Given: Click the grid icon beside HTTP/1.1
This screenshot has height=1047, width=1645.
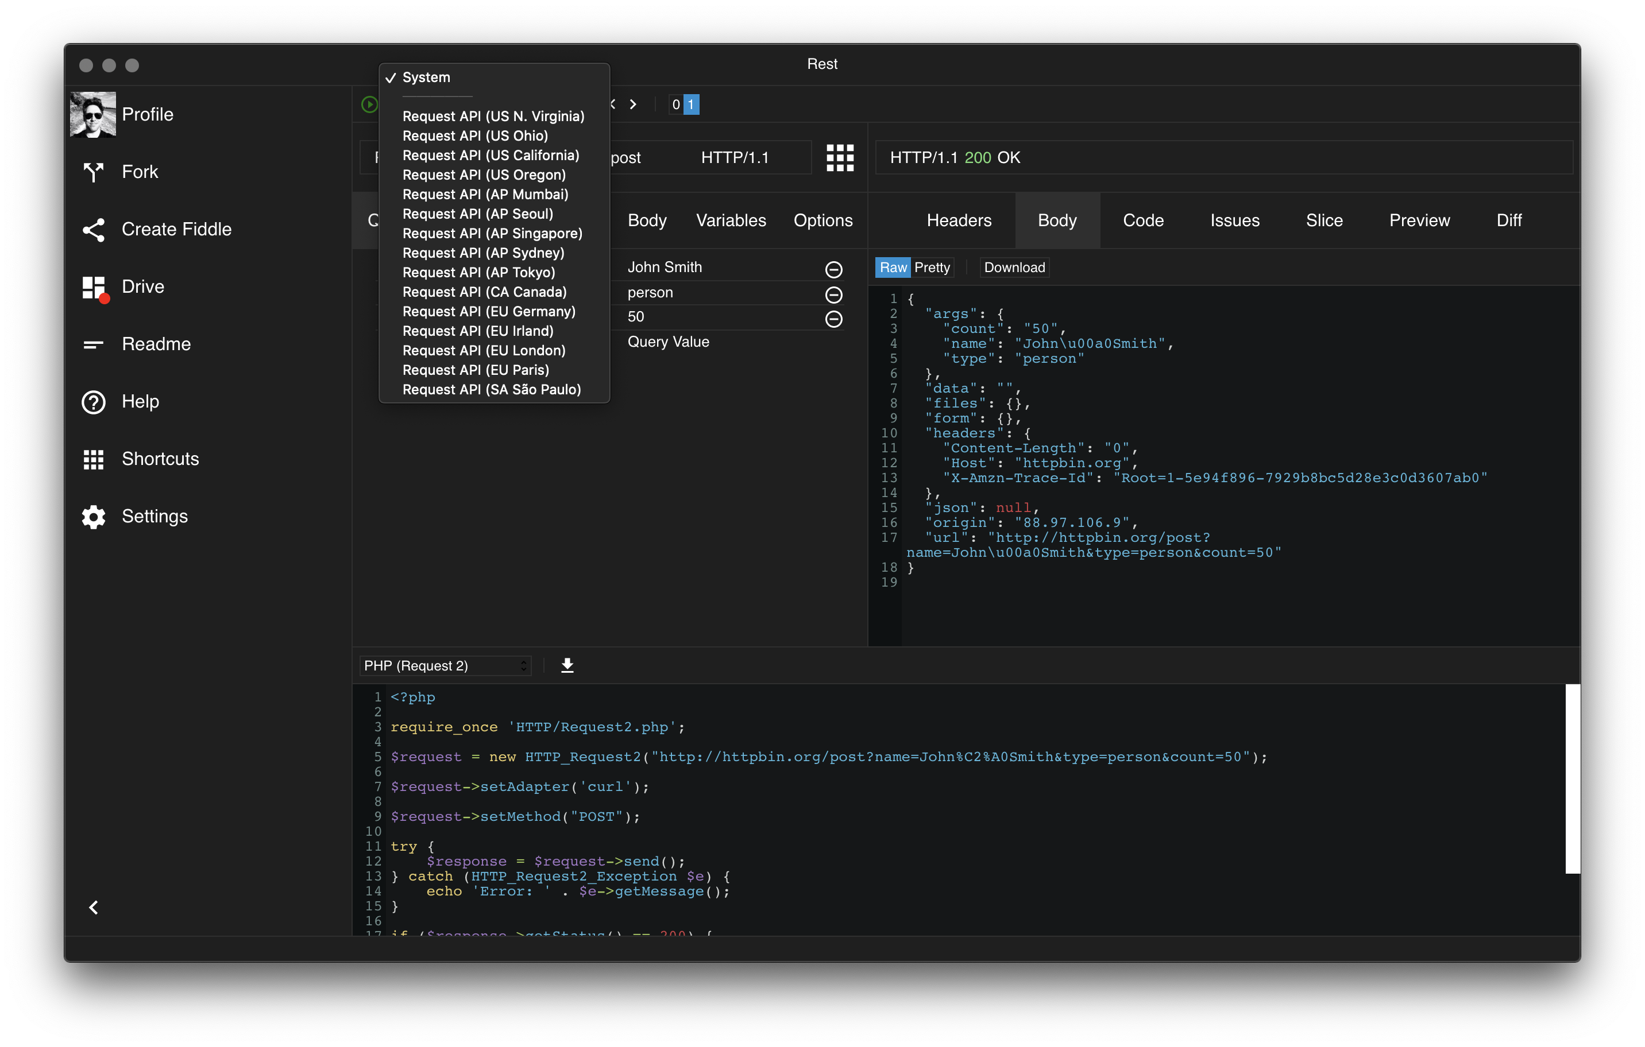Looking at the screenshot, I should [840, 158].
